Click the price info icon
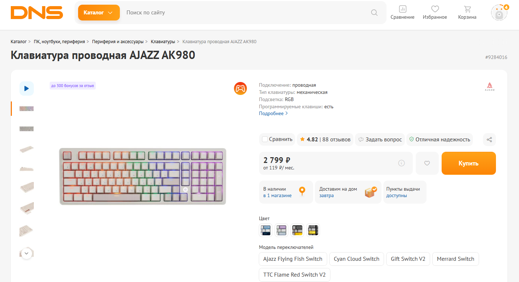Viewport: 519px width, 282px height. (401, 163)
